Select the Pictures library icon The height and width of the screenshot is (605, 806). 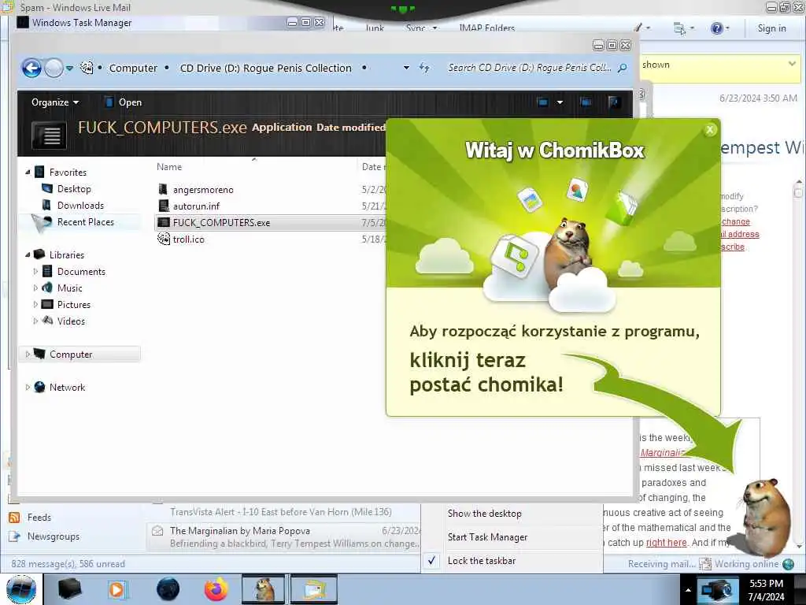pos(47,305)
